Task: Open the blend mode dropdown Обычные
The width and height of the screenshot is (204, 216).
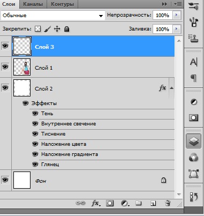Action: (x=53, y=16)
